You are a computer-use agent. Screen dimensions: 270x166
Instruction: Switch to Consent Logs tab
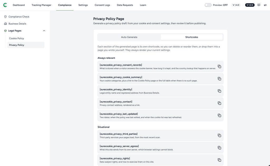(x=102, y=5)
